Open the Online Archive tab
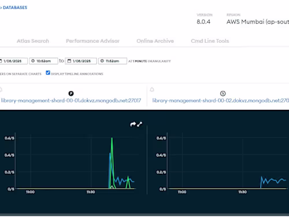The width and height of the screenshot is (289, 217). (155, 41)
